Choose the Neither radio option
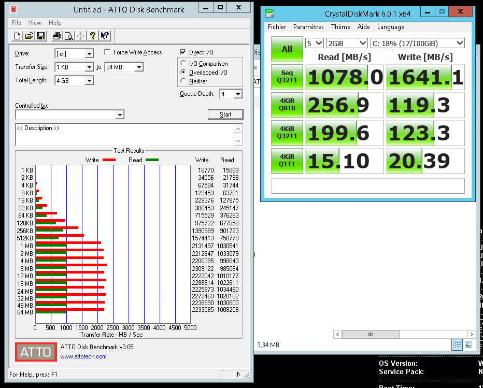The width and height of the screenshot is (483, 388). (183, 81)
